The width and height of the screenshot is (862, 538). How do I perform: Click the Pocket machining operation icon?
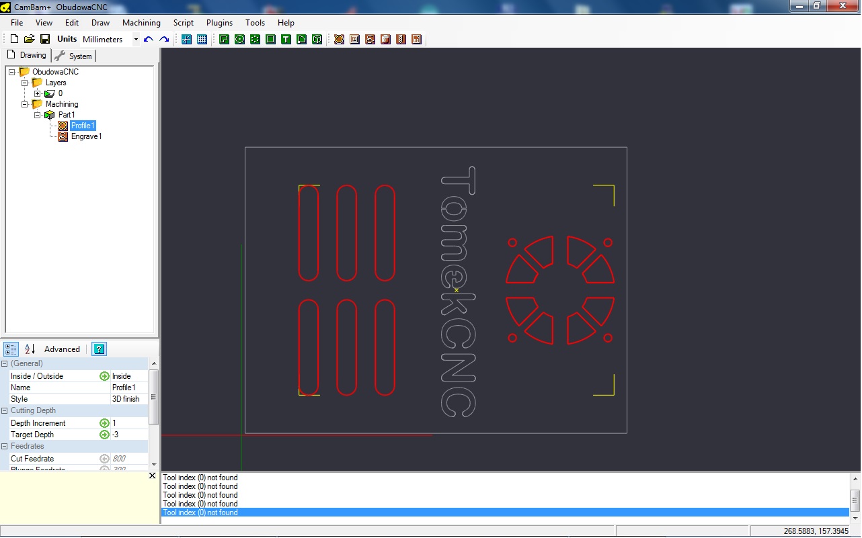pos(354,39)
